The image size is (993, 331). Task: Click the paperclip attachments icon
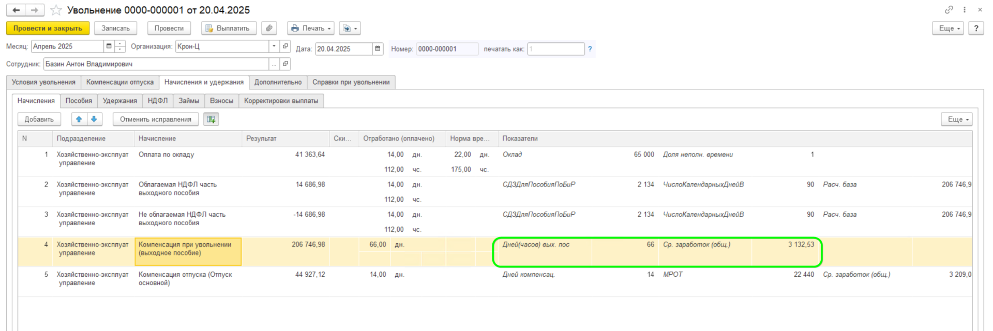click(269, 28)
